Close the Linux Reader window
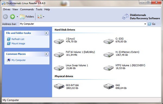 (156, 2)
